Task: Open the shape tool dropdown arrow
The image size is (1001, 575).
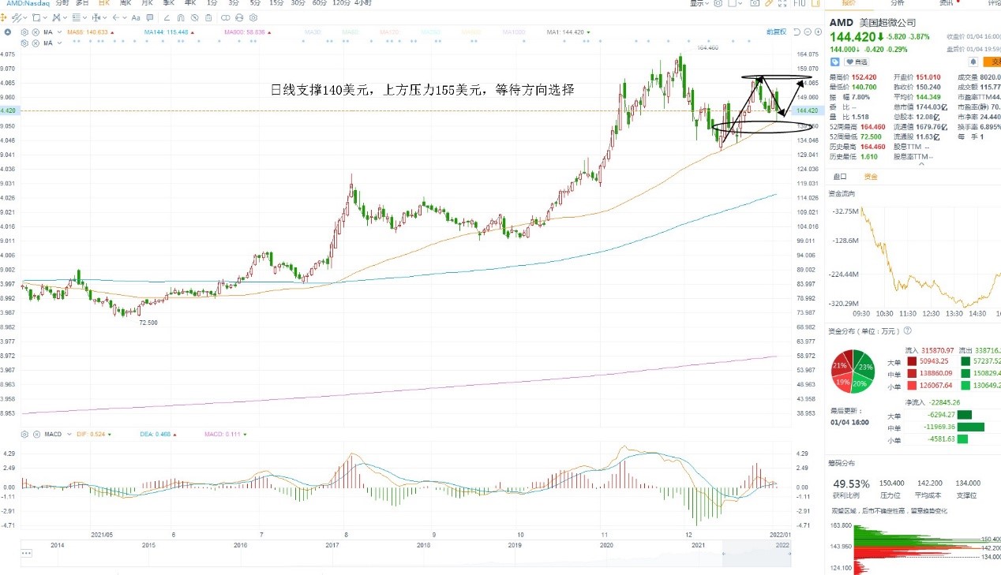Action: pyautogui.click(x=45, y=17)
